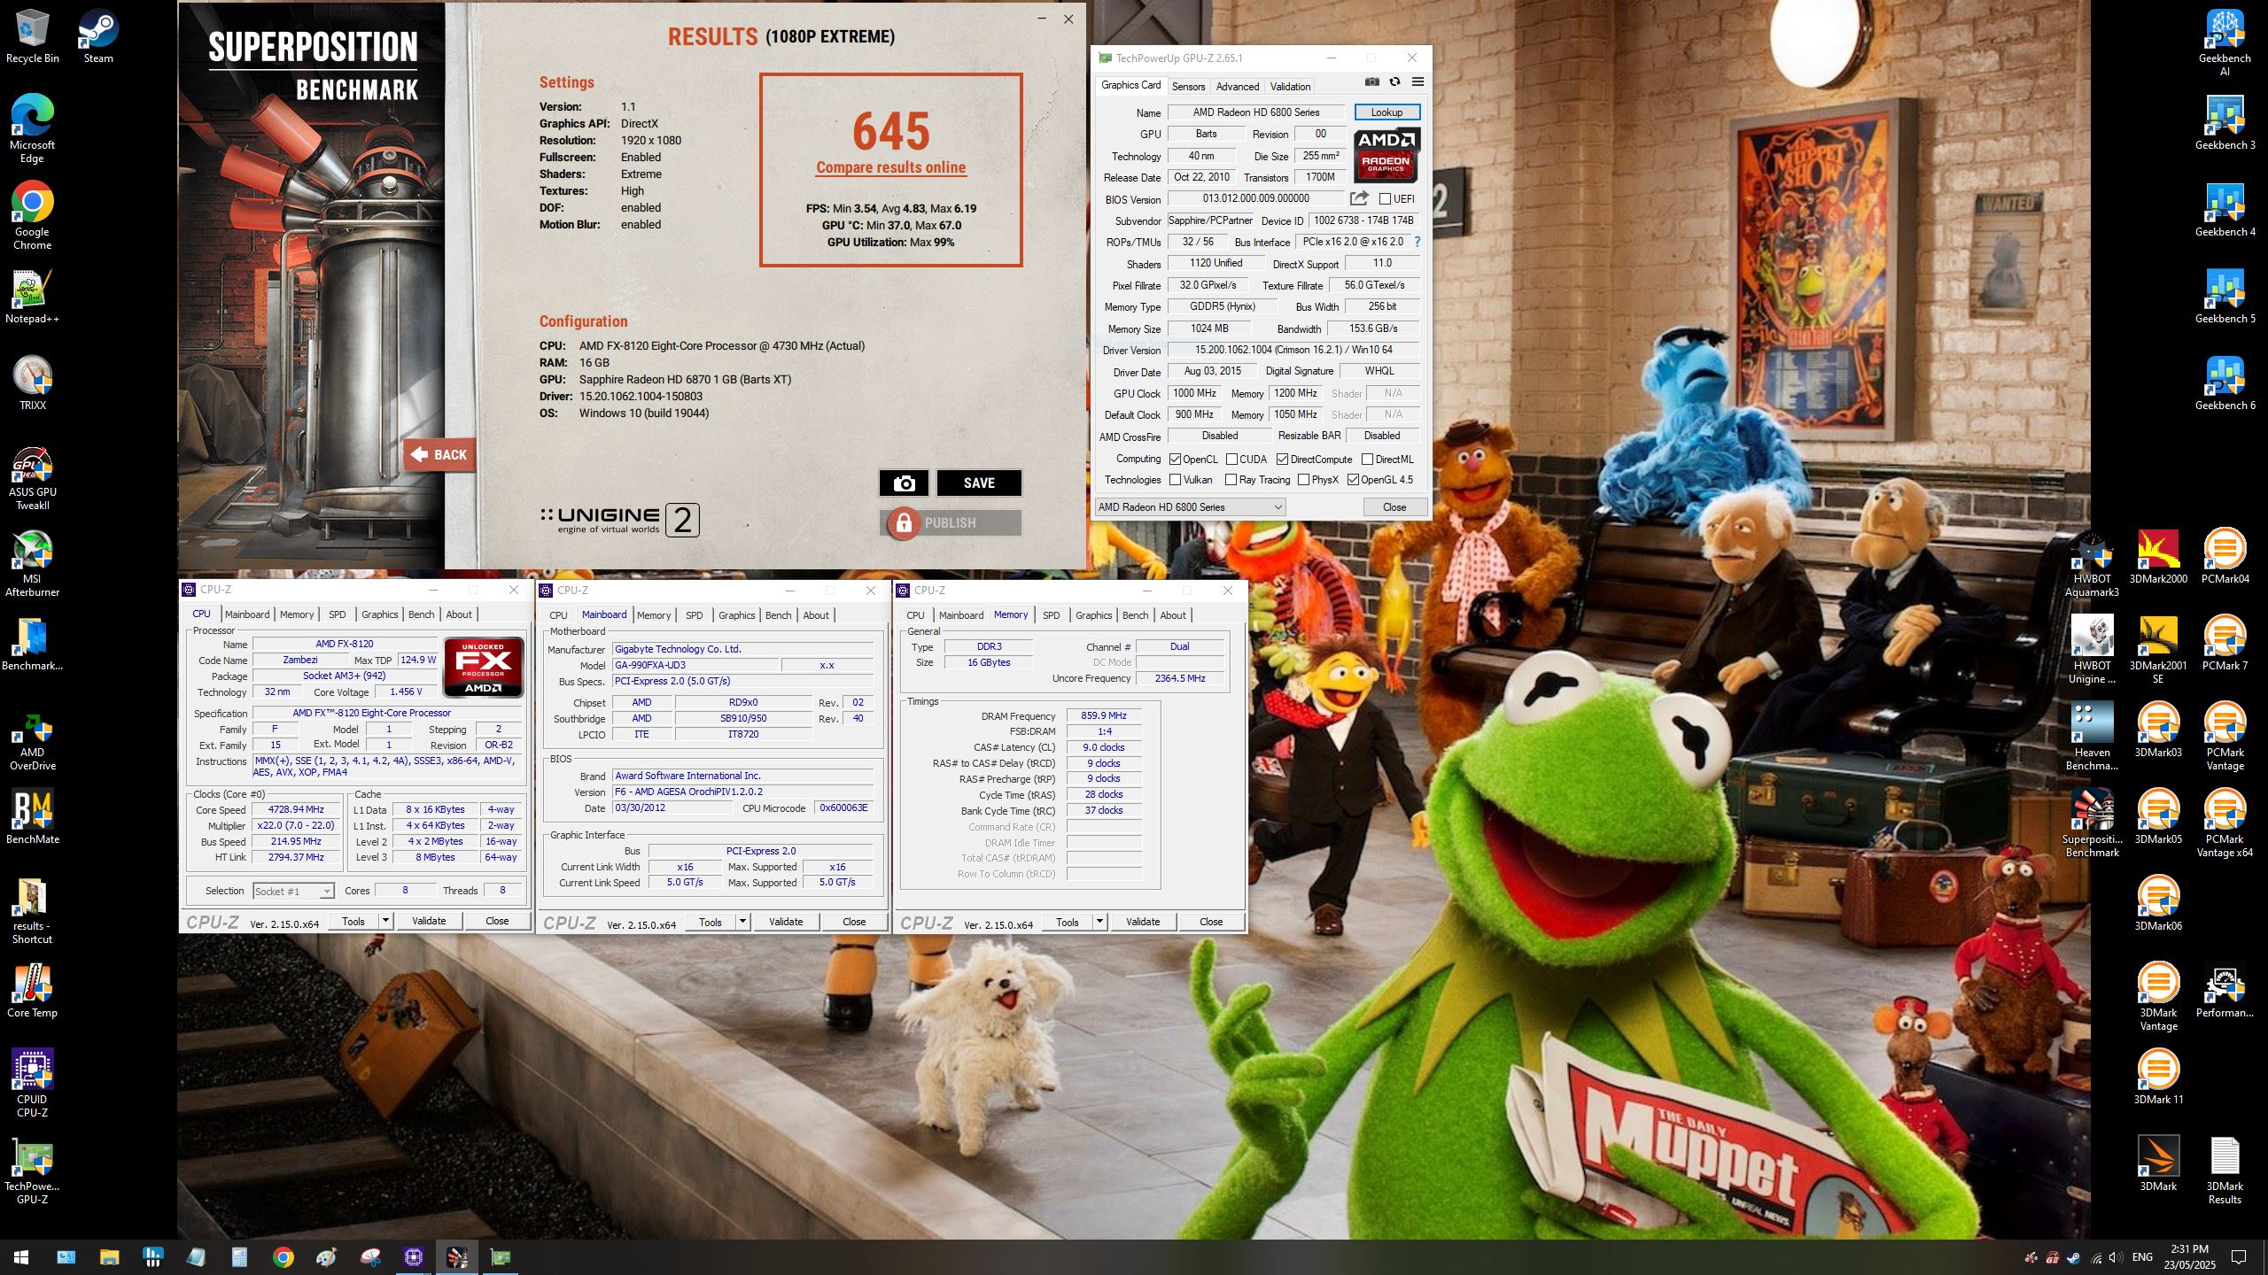
Task: Open the HWBOT Aquamark3 desktop icon
Action: click(2092, 564)
